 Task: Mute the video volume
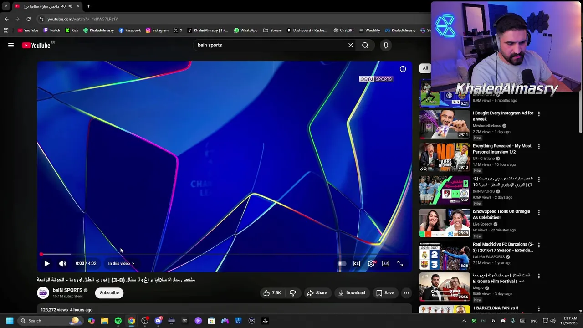click(x=62, y=263)
